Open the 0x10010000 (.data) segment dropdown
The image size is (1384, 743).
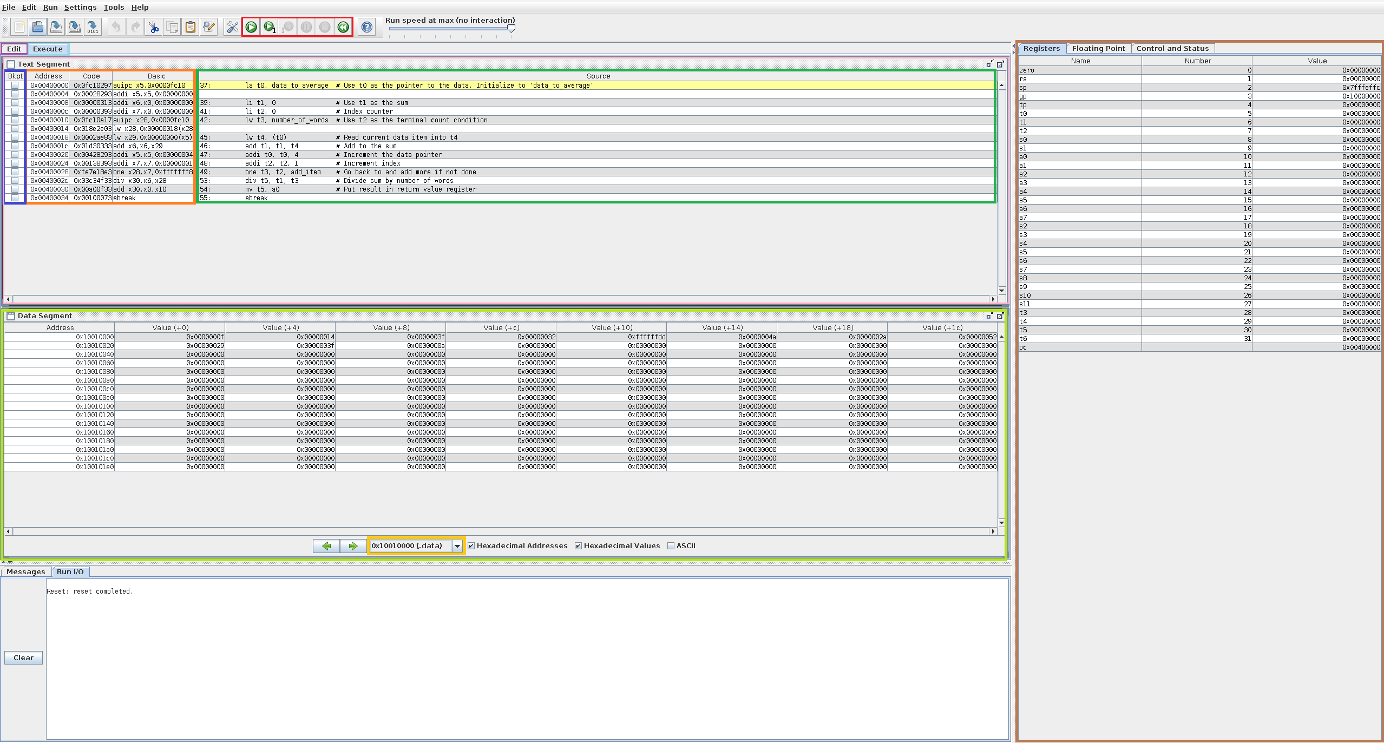457,545
